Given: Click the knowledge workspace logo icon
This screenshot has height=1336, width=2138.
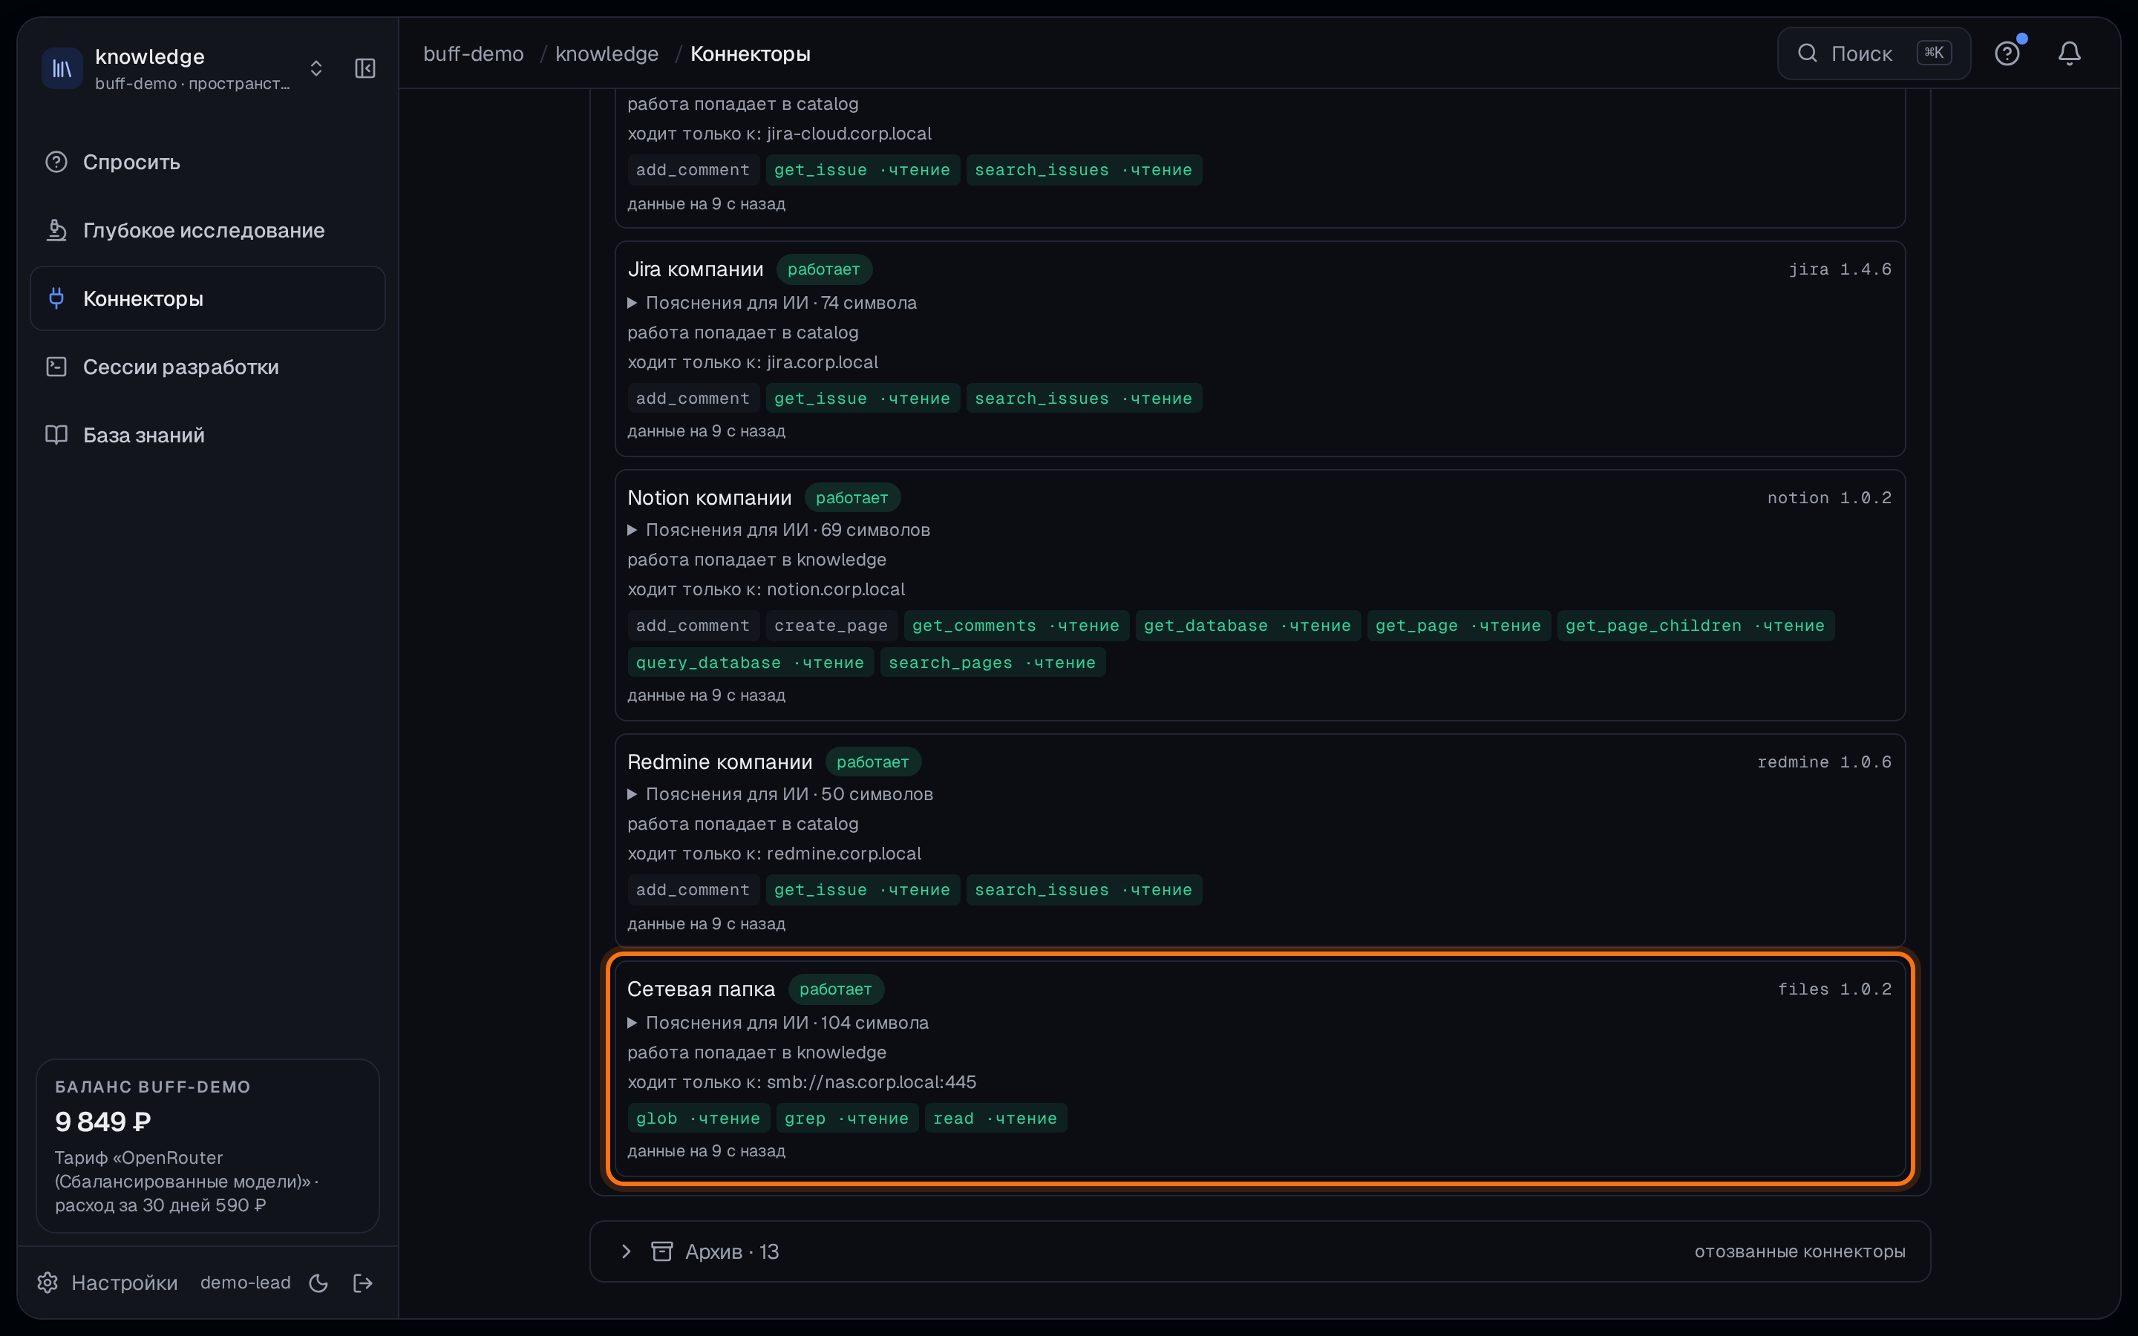Looking at the screenshot, I should [62, 68].
